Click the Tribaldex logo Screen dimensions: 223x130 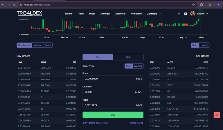tap(29, 14)
